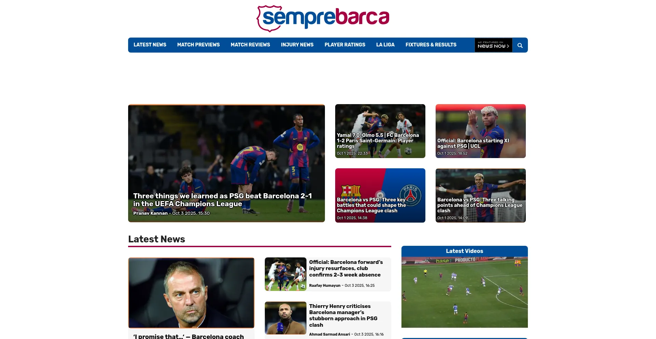Play the Latest Videos match clip

click(465, 292)
